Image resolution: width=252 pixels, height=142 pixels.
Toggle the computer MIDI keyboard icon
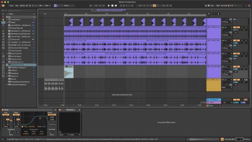(x=209, y=6)
